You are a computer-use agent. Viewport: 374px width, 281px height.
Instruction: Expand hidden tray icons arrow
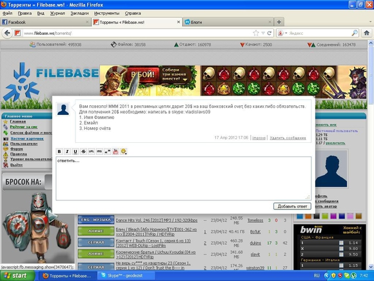326,275
